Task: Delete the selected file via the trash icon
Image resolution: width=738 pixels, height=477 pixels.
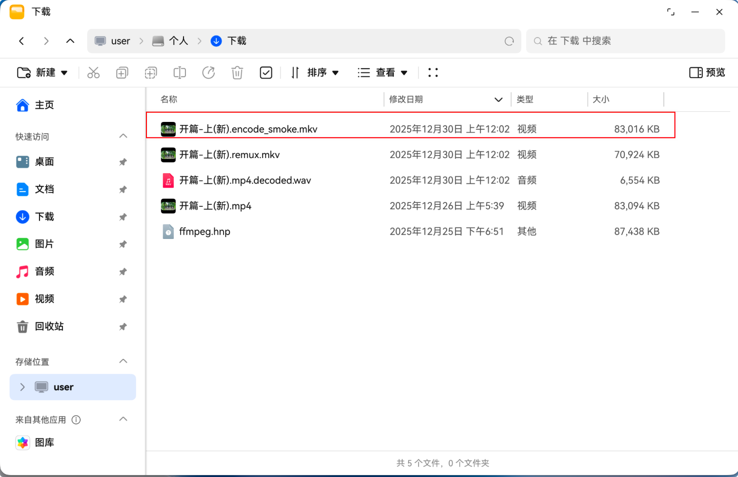Action: pyautogui.click(x=237, y=72)
